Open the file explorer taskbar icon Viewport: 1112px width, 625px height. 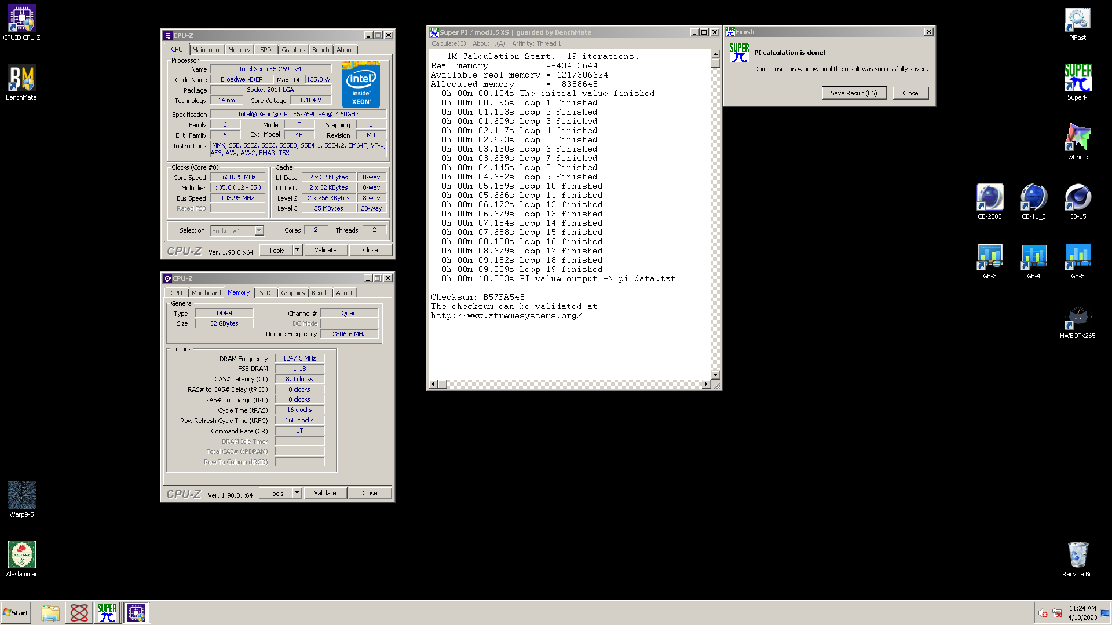click(50, 613)
